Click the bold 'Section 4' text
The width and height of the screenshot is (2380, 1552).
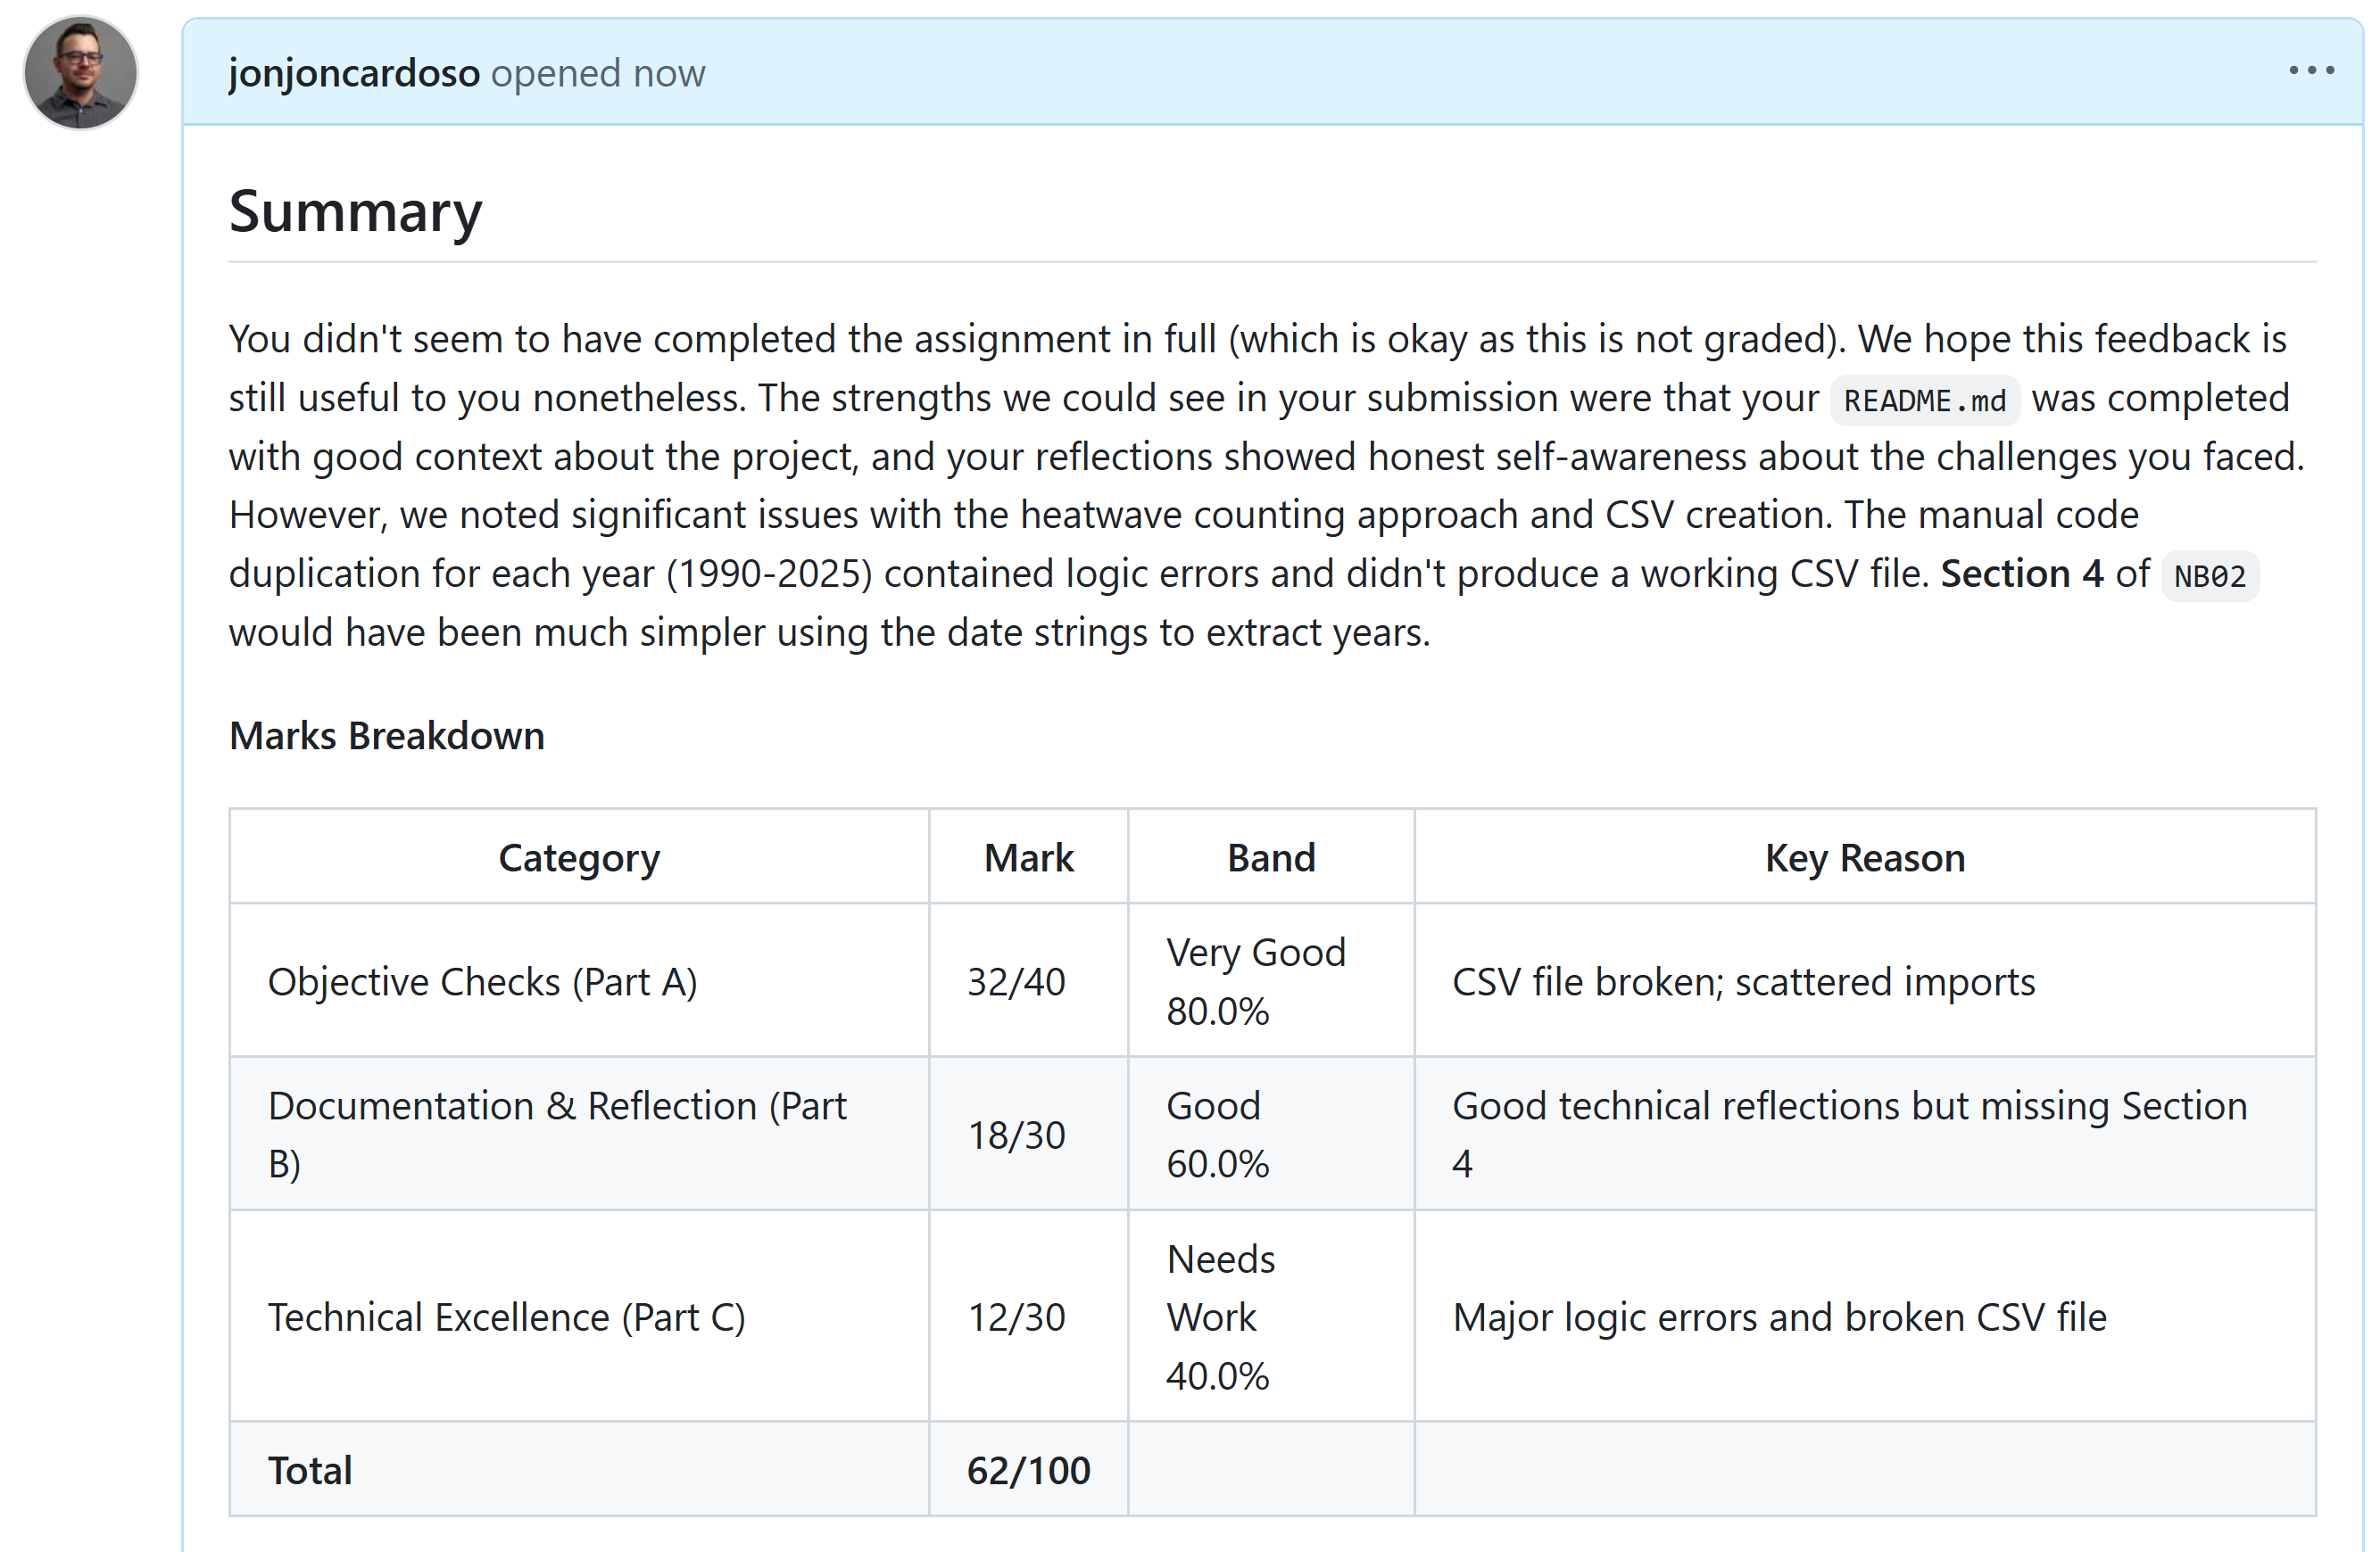[x=2021, y=574]
